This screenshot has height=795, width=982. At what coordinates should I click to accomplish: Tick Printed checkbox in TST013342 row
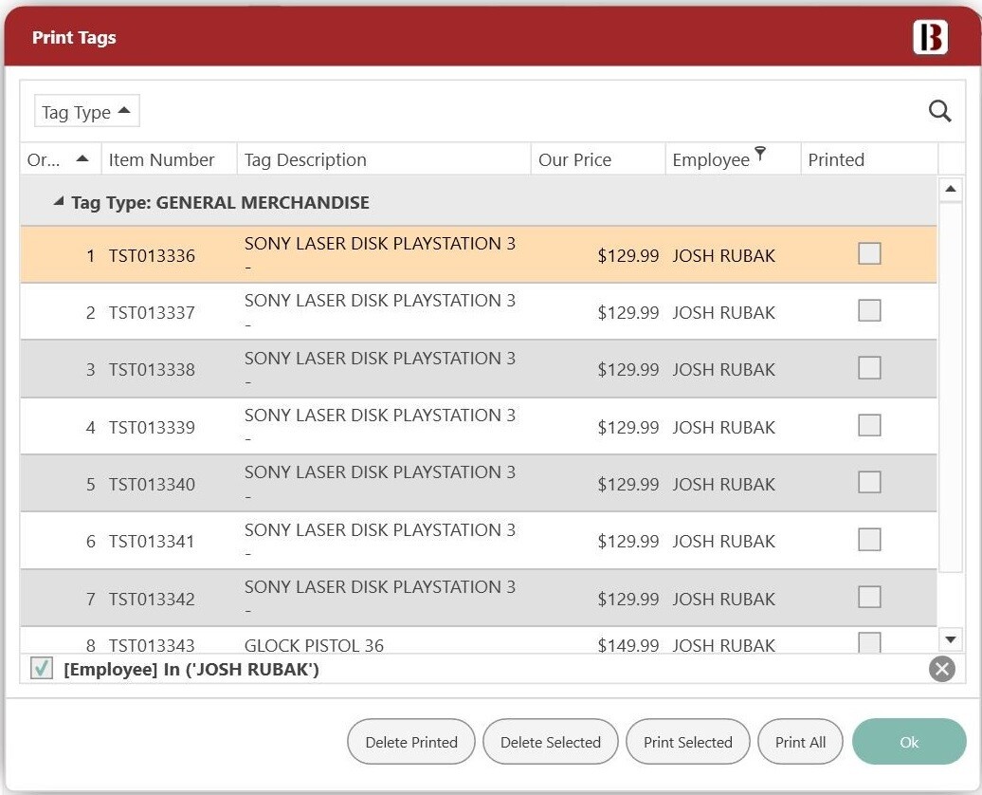click(x=869, y=597)
